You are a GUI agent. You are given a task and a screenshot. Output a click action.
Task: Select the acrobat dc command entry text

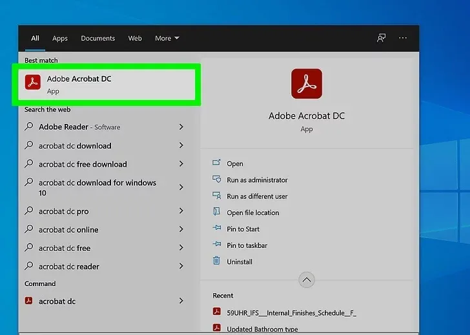tap(57, 301)
